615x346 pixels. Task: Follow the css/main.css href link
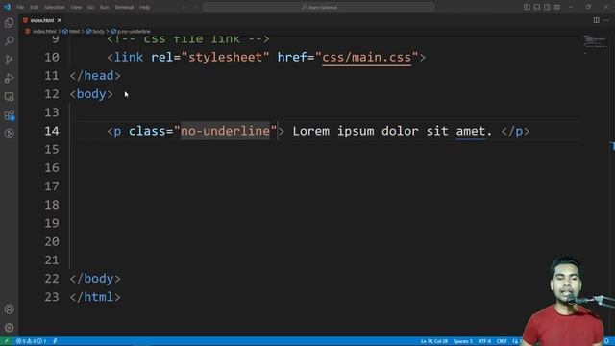click(x=366, y=58)
